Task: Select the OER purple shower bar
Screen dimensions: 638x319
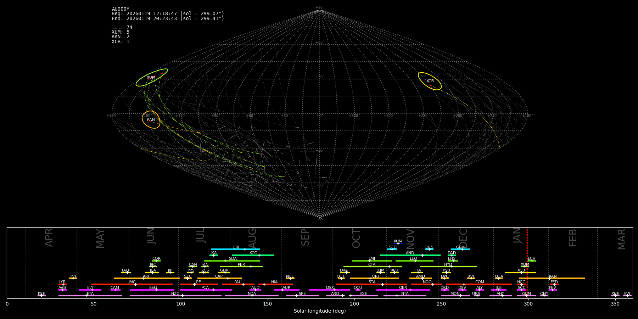Action: [x=403, y=290]
